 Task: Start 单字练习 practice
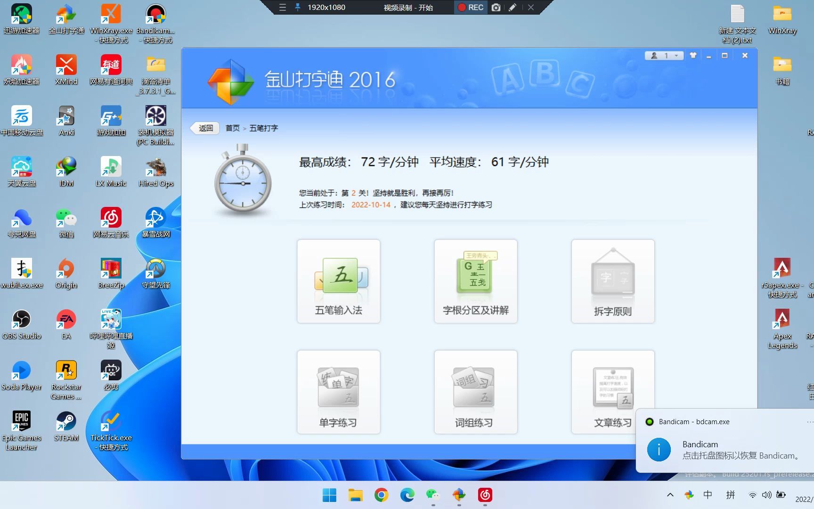tap(338, 392)
